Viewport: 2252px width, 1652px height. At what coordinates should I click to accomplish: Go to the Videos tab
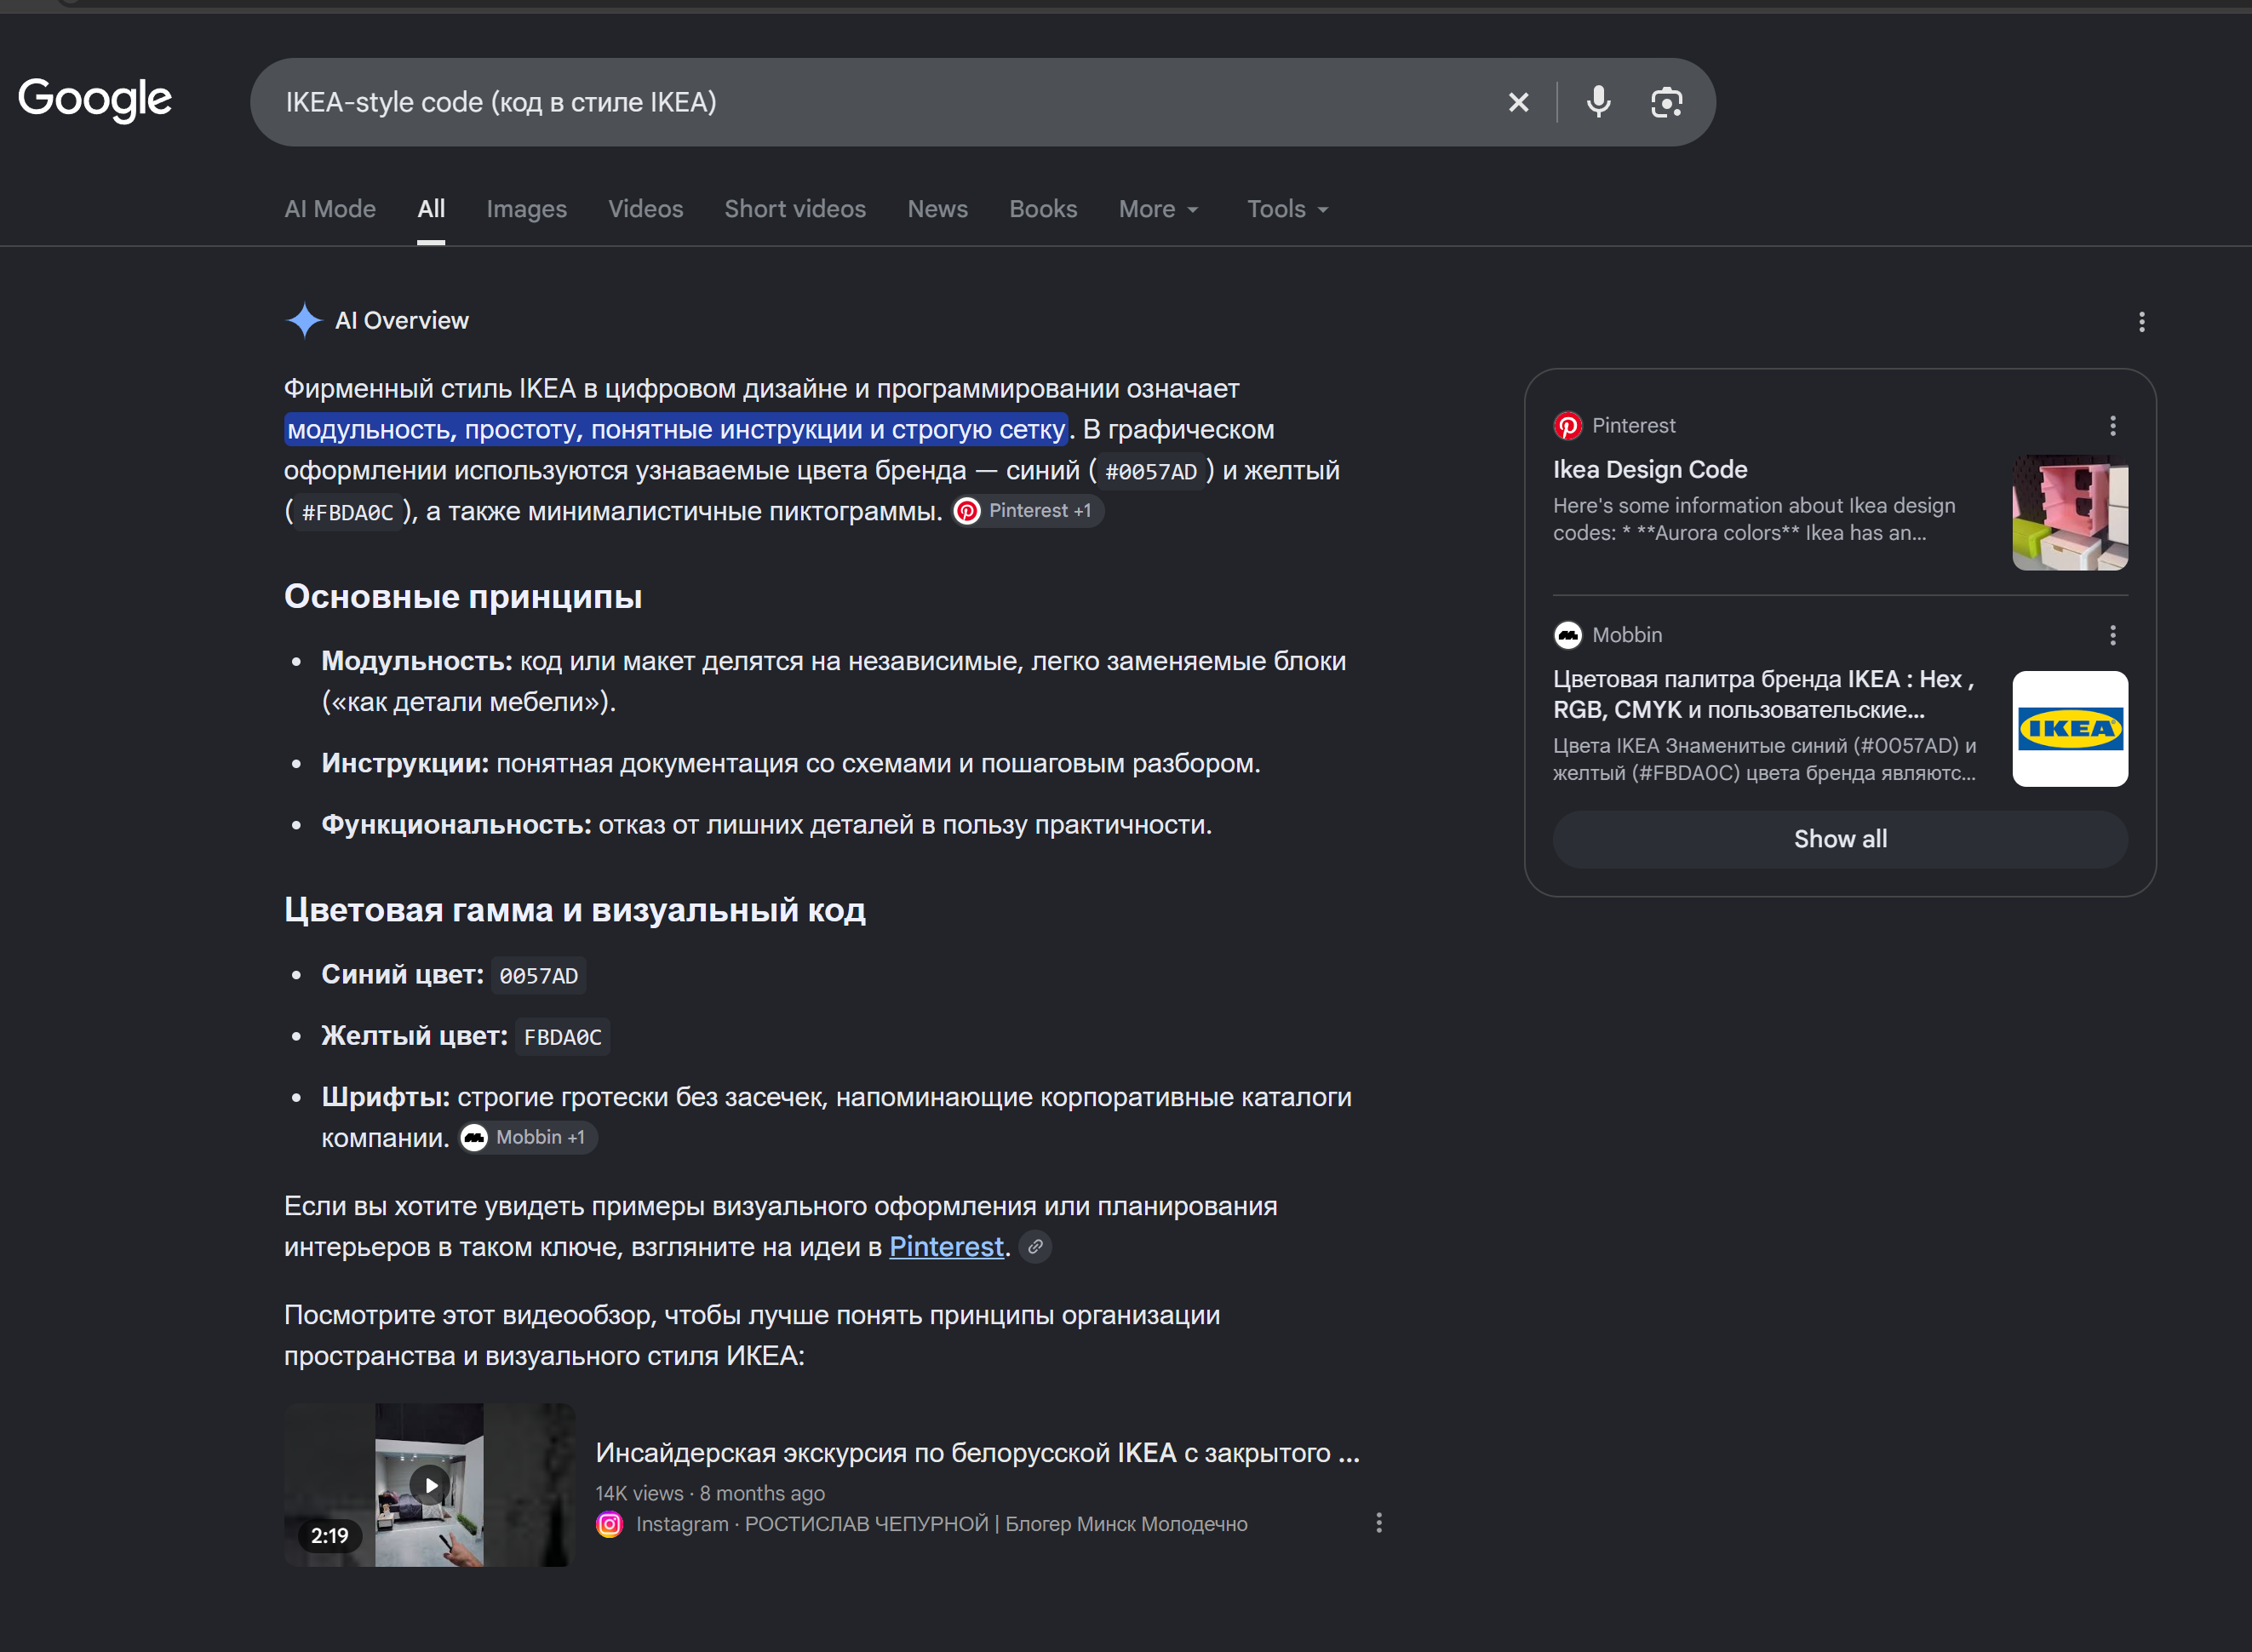[645, 209]
